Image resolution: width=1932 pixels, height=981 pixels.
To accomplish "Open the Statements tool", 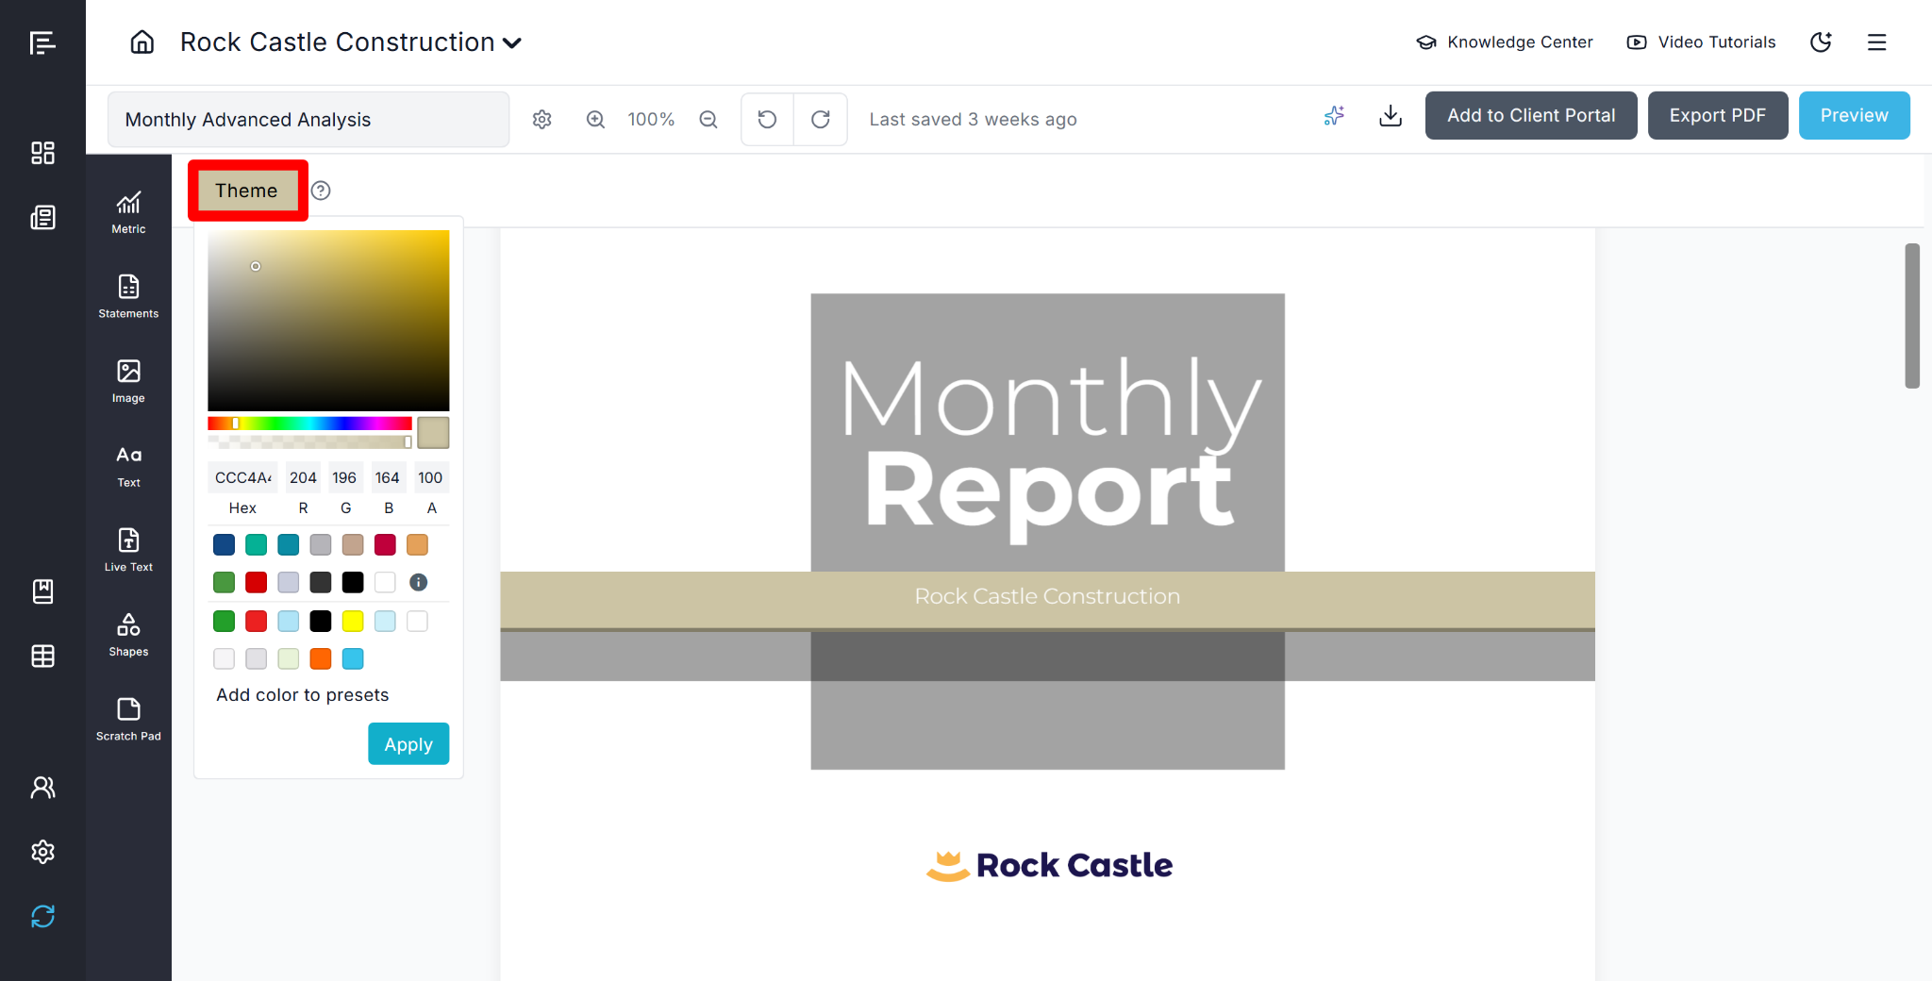I will pyautogui.click(x=128, y=297).
